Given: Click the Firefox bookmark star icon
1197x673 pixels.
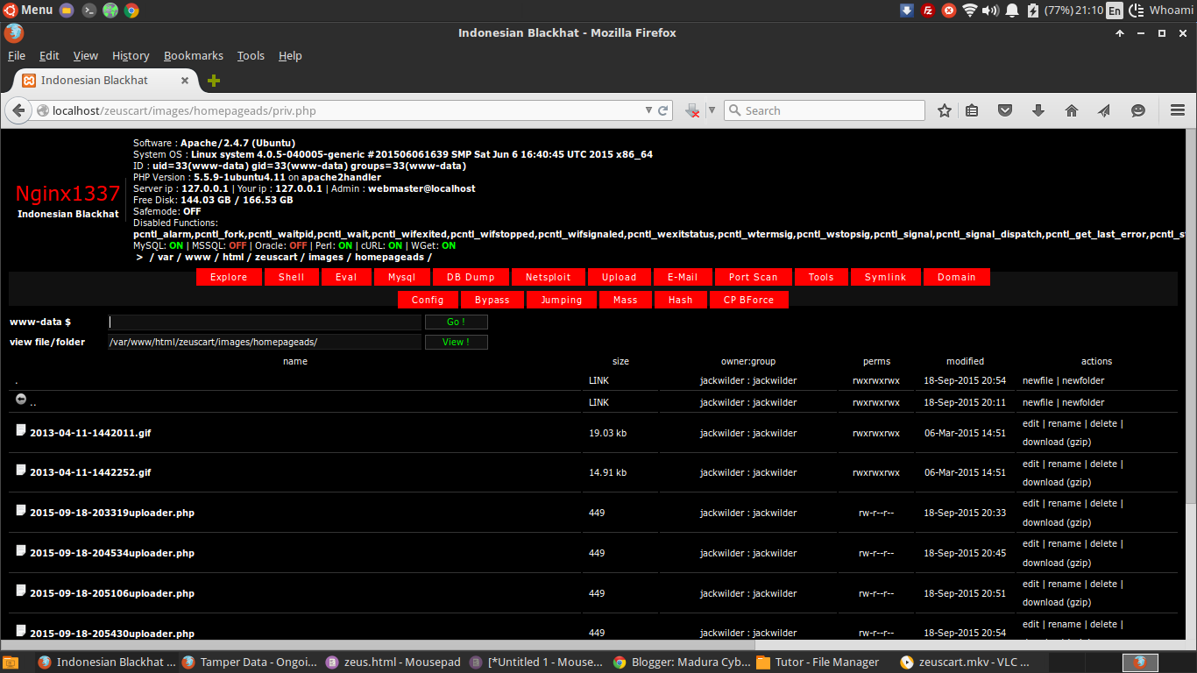Looking at the screenshot, I should pyautogui.click(x=945, y=110).
